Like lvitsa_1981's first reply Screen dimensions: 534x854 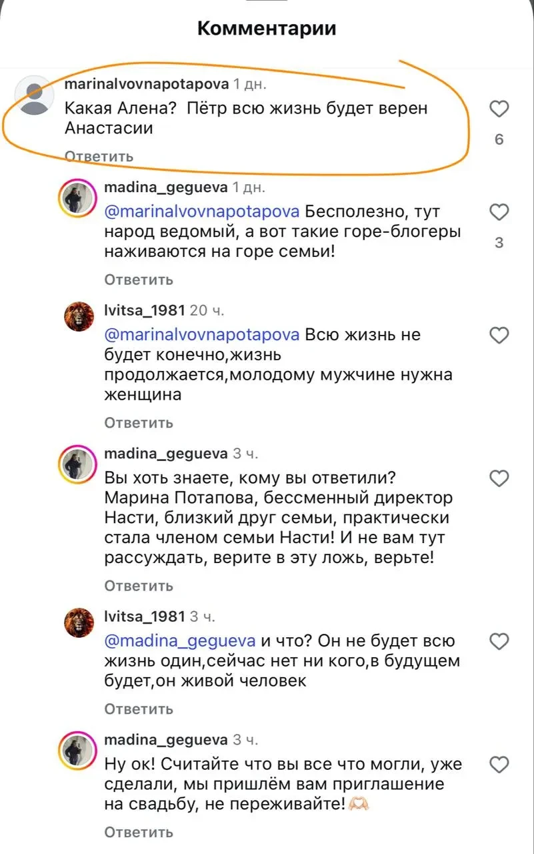coord(498,336)
